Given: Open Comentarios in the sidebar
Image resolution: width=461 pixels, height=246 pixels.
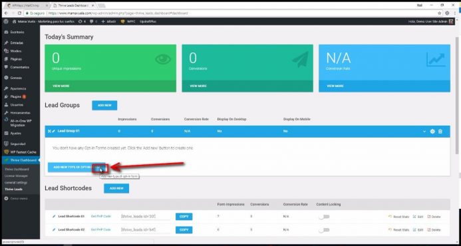Looking at the screenshot, I should coord(20,67).
